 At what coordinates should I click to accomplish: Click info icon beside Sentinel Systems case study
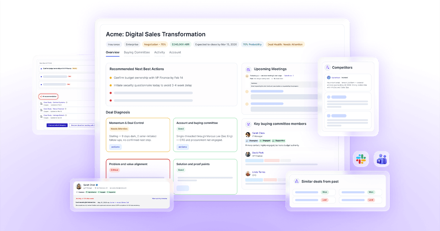(x=66, y=102)
